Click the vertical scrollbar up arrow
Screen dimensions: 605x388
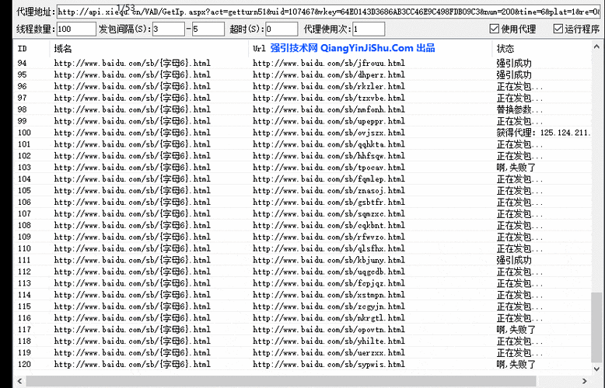(x=596, y=47)
